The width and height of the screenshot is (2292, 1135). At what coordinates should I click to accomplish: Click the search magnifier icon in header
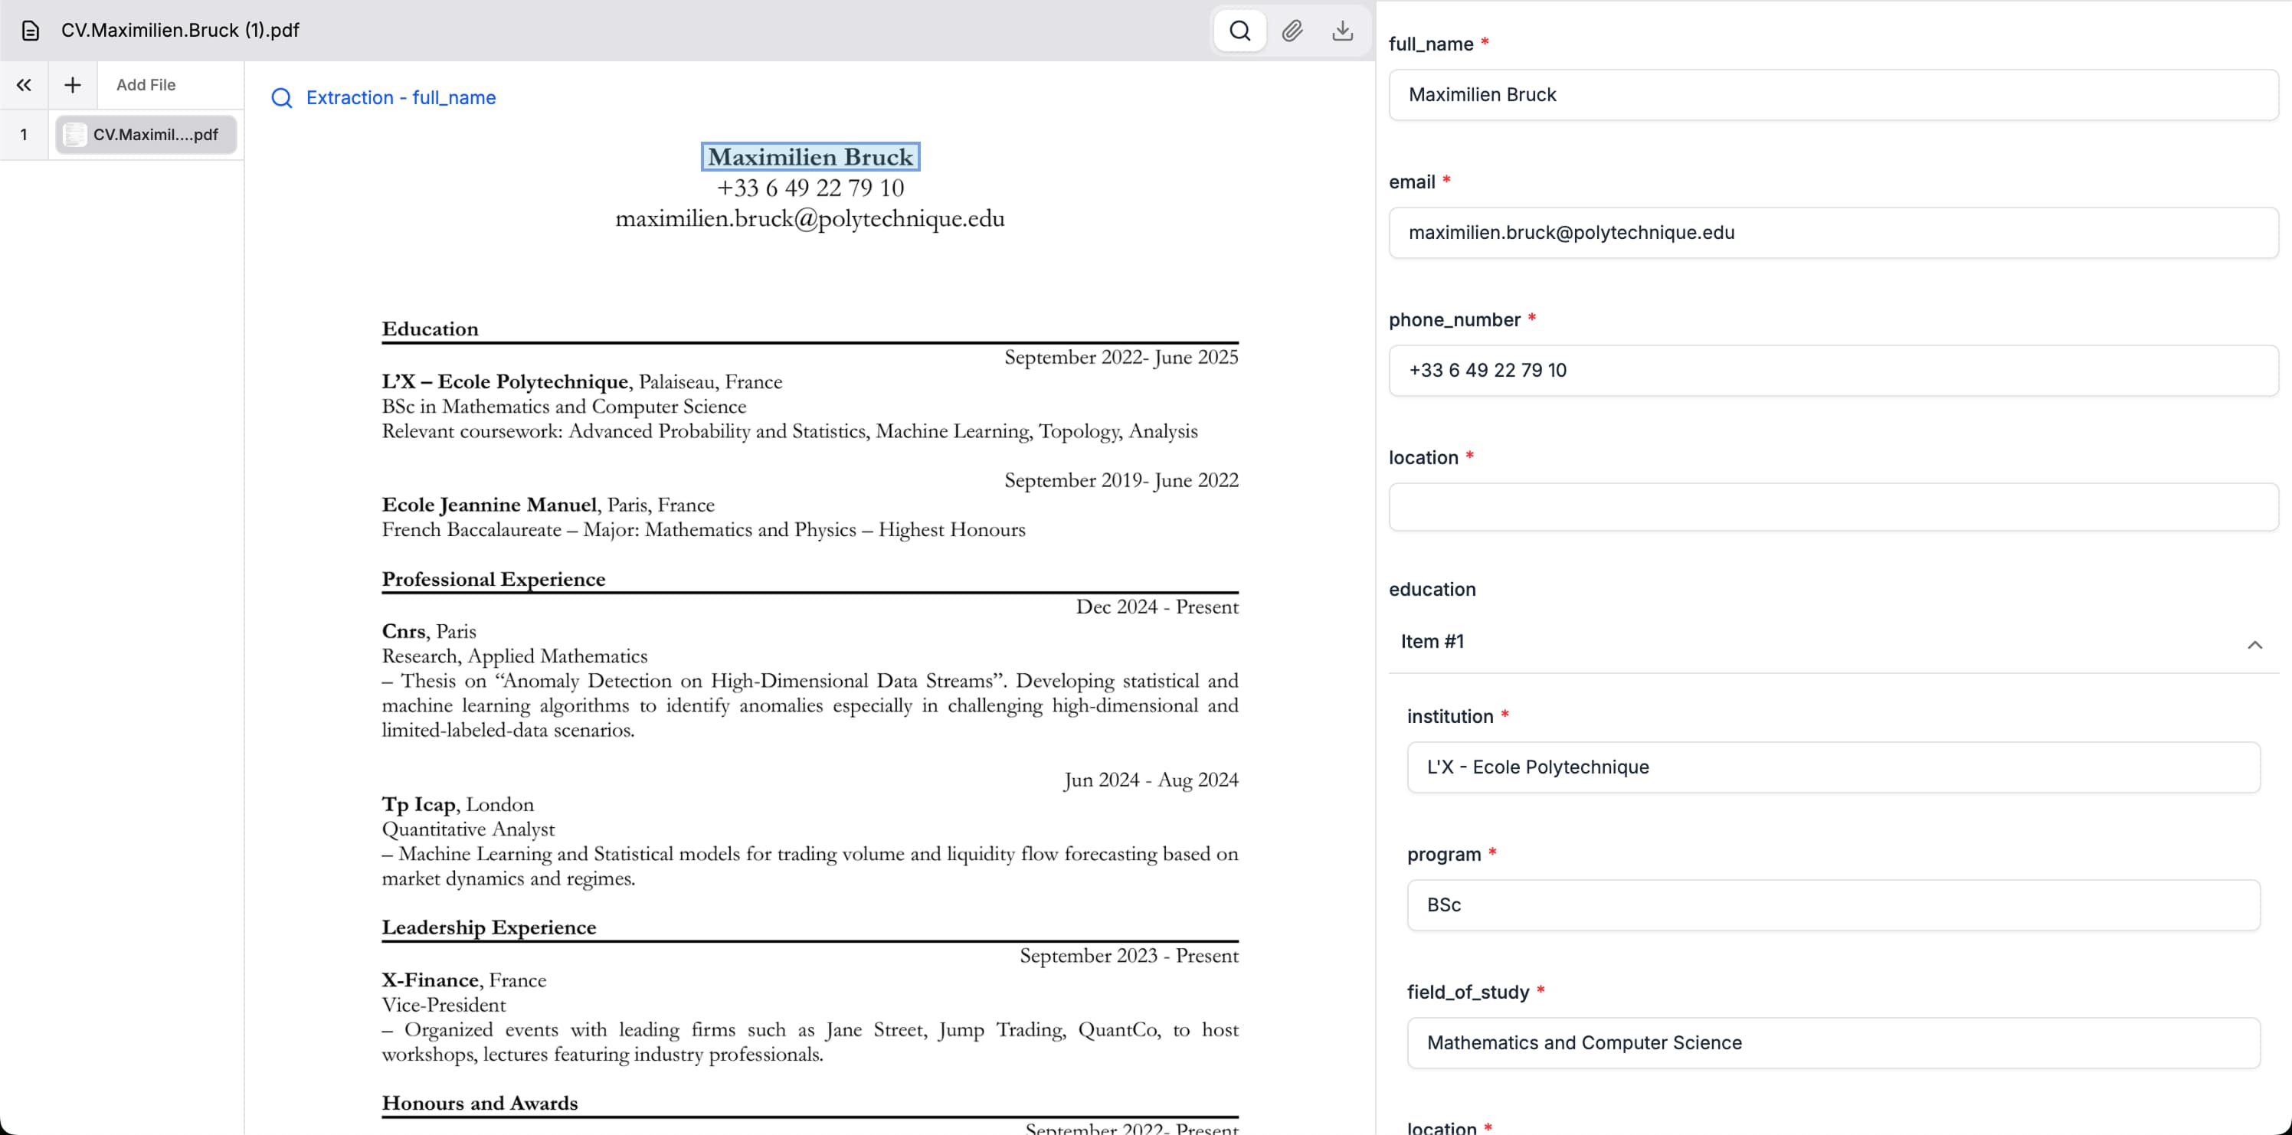click(x=1239, y=31)
